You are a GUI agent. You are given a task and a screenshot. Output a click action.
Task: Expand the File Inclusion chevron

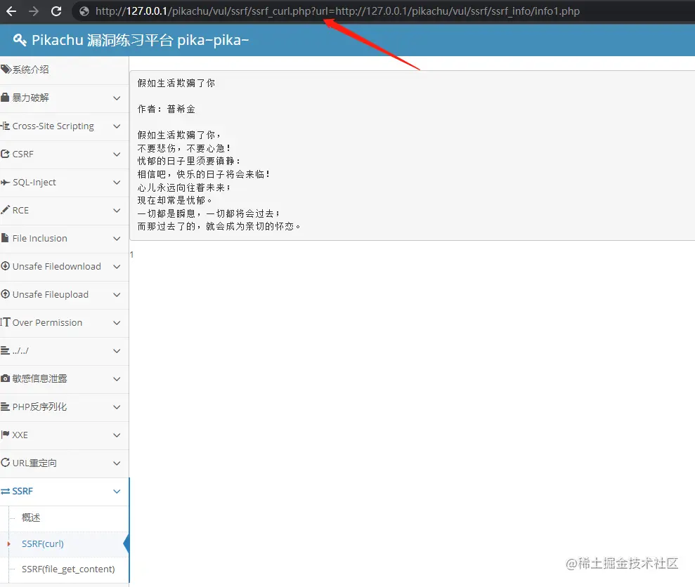point(117,238)
